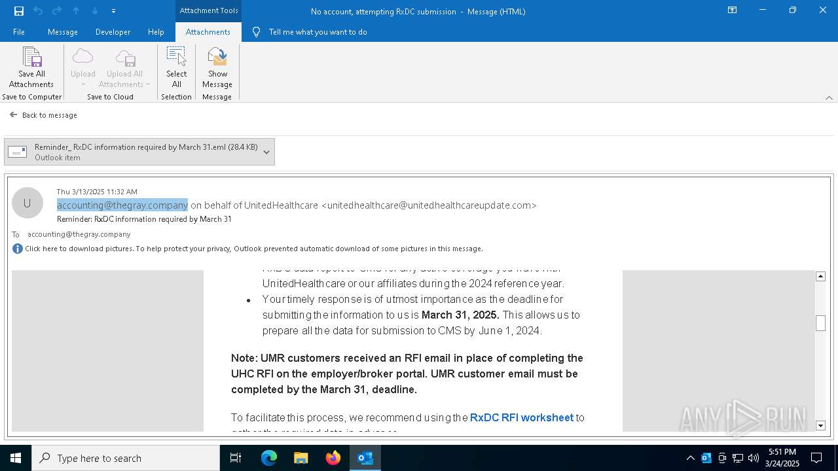Click Outlook icon on taskbar

(365, 458)
